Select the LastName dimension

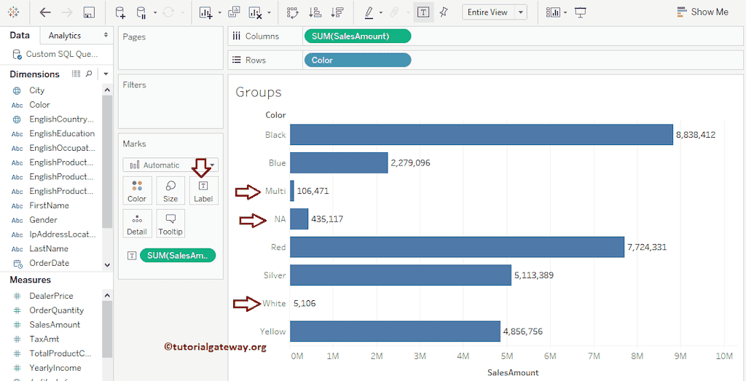pos(49,248)
